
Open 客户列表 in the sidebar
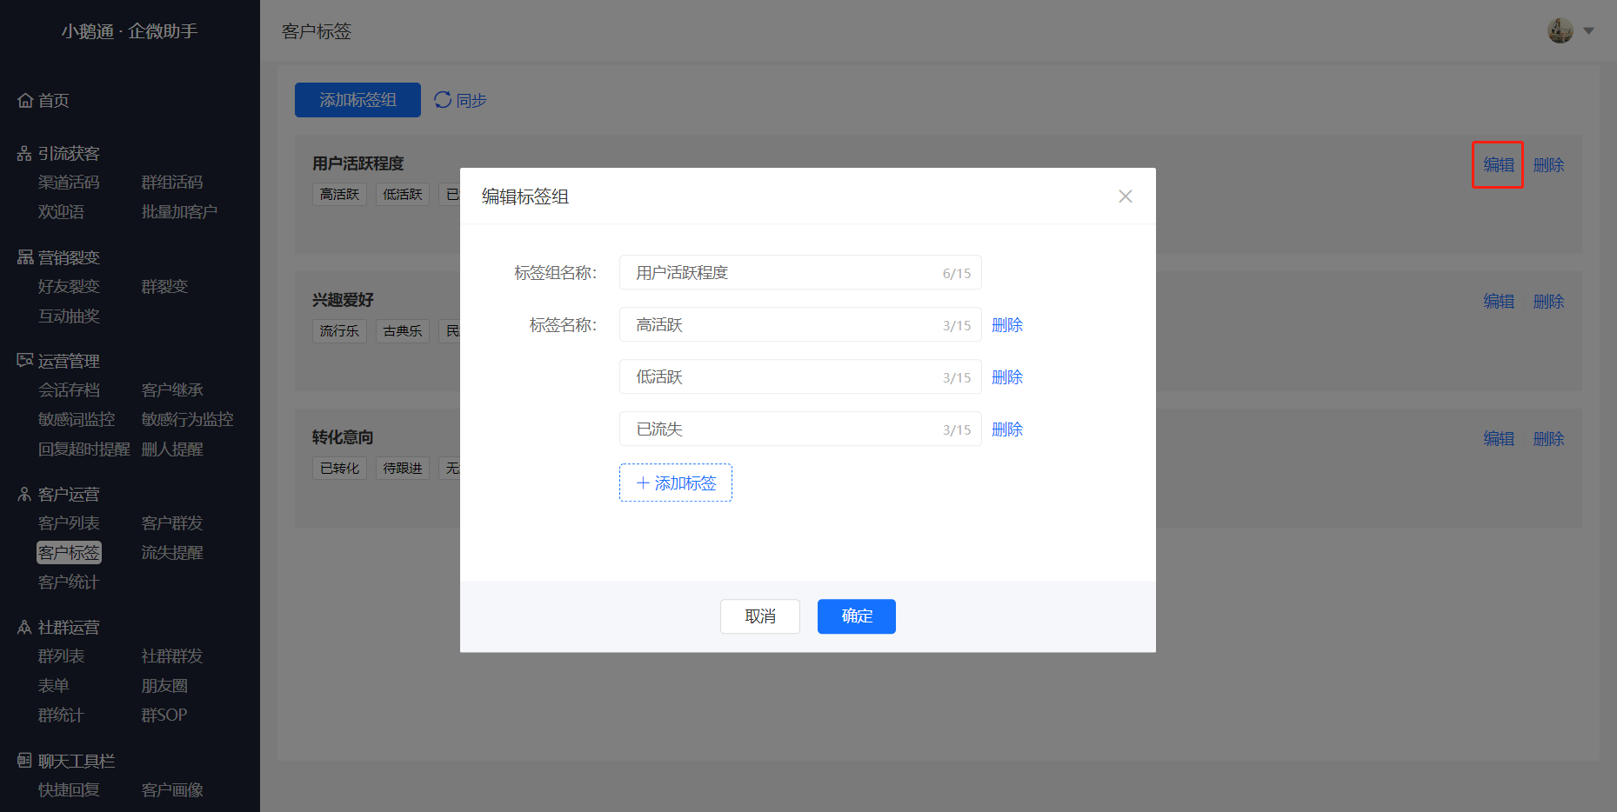pyautogui.click(x=69, y=523)
